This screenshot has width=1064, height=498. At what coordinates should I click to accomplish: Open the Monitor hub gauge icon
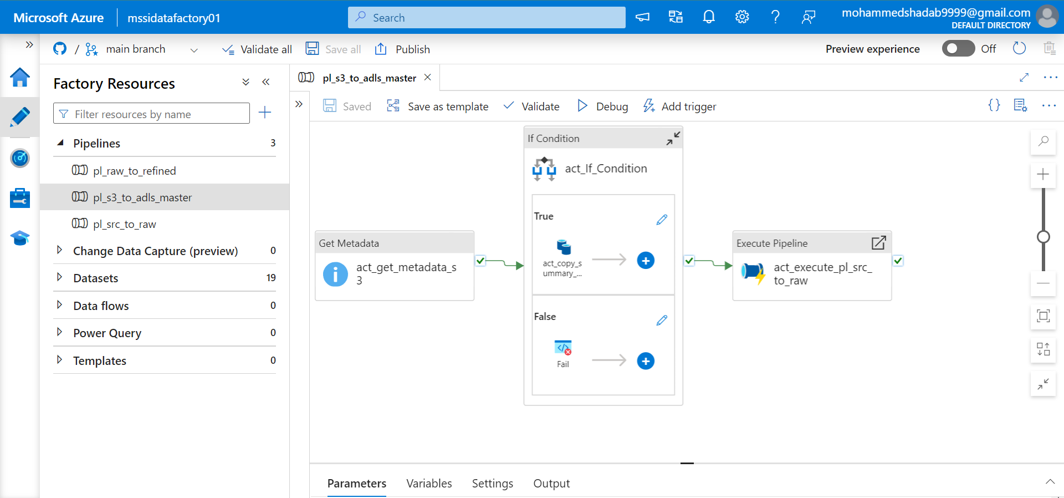(x=20, y=158)
